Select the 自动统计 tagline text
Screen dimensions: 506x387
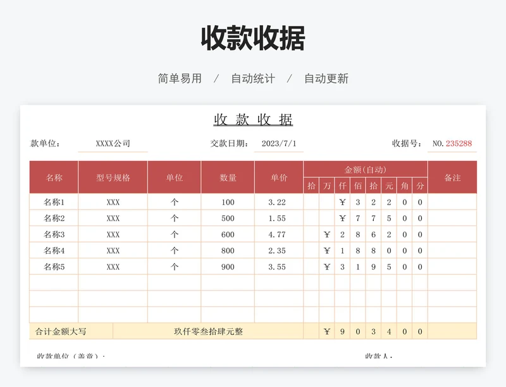tap(253, 78)
